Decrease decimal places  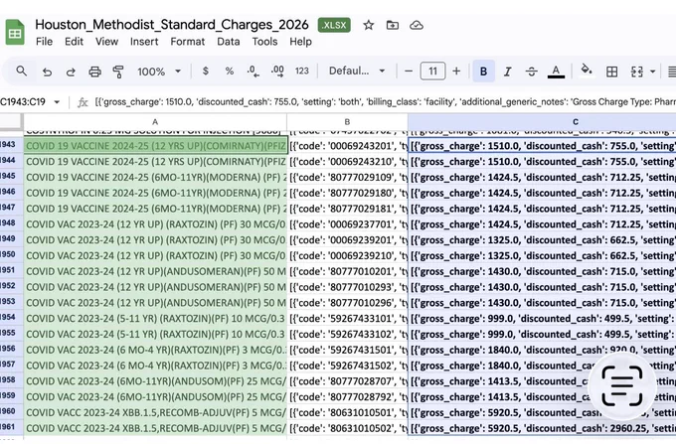pyautogui.click(x=253, y=72)
